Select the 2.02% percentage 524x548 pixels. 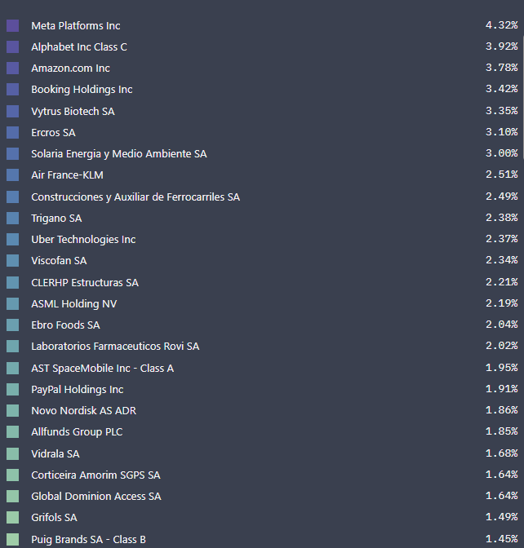click(x=502, y=346)
